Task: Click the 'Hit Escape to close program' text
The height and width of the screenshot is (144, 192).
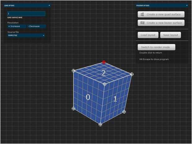Action: (154, 59)
